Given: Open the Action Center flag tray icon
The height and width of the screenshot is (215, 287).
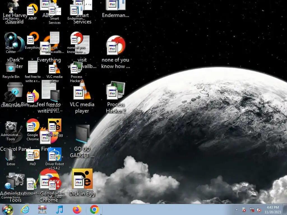Looking at the screenshot, I should click(244, 210).
